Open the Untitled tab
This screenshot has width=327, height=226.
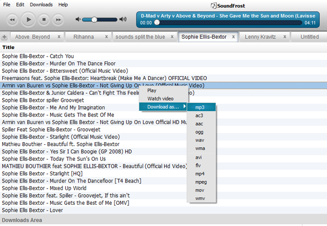pos(310,37)
